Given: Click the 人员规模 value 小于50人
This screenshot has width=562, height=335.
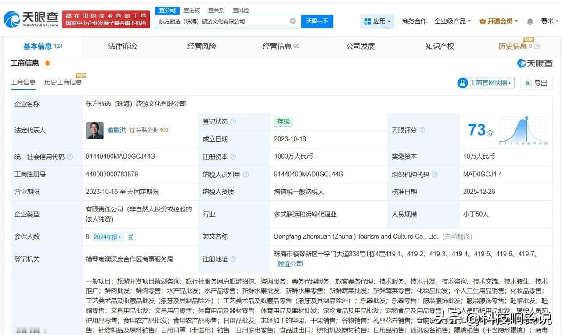Looking at the screenshot, I should click(476, 214).
